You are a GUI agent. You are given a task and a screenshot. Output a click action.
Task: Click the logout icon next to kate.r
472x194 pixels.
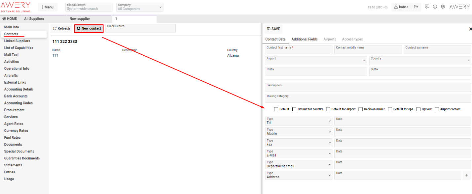416,7
